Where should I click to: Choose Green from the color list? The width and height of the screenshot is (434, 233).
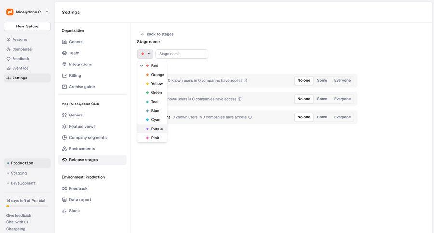click(152, 93)
